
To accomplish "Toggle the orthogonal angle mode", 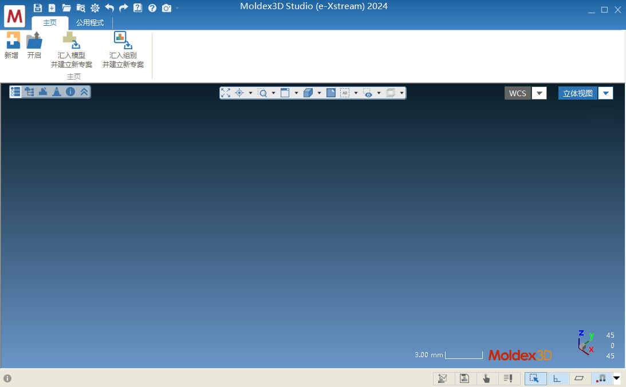I will pos(557,378).
